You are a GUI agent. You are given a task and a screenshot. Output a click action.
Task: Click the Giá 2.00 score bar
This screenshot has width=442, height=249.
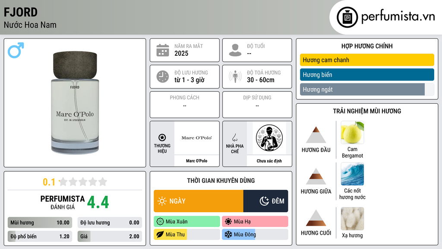click(110, 236)
